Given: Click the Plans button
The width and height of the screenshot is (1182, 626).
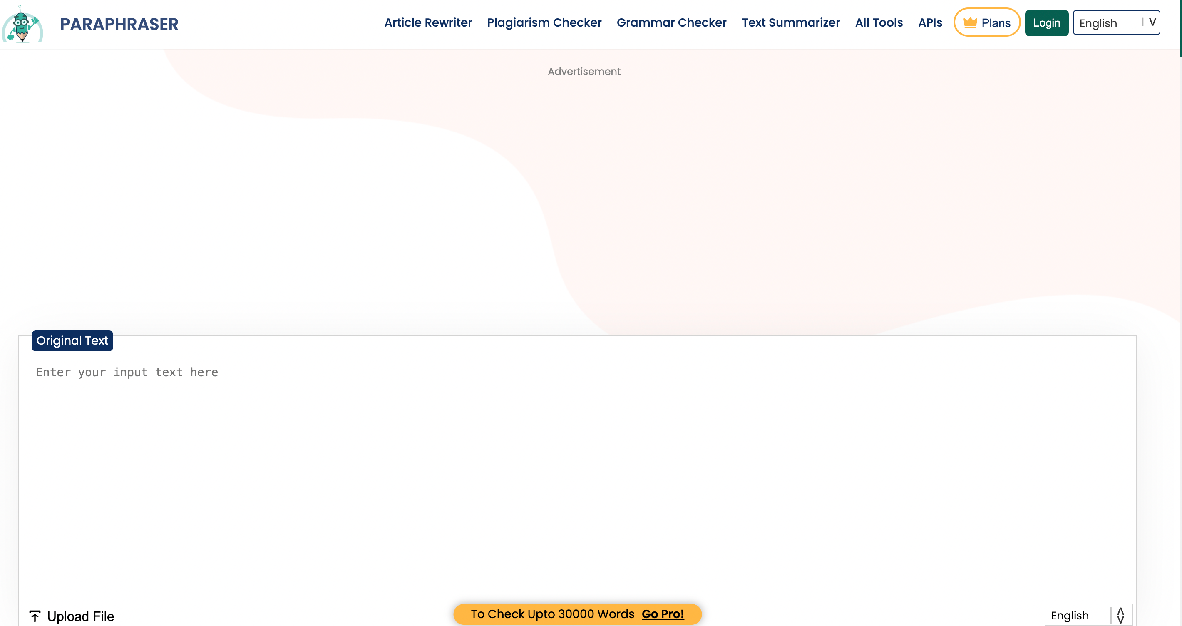Looking at the screenshot, I should click(986, 22).
